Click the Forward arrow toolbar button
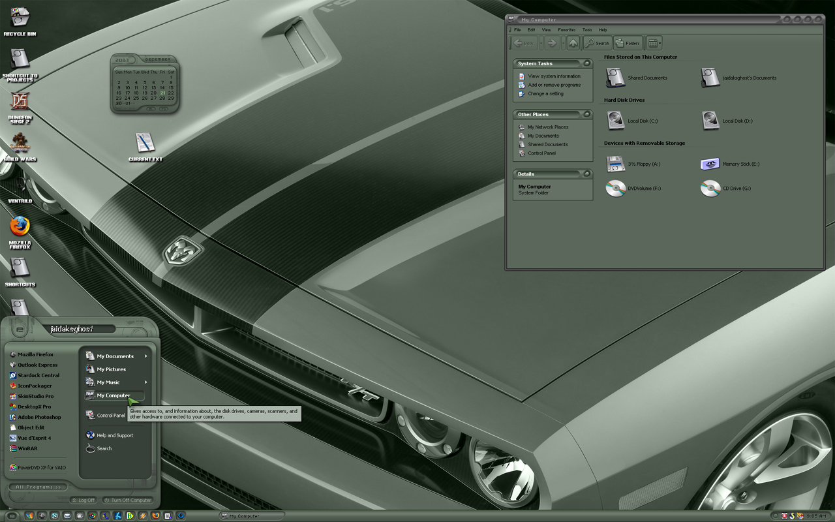Image resolution: width=835 pixels, height=522 pixels. coord(552,43)
